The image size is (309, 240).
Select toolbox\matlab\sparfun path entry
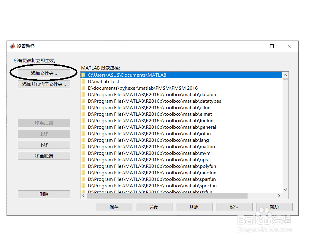[181, 179]
